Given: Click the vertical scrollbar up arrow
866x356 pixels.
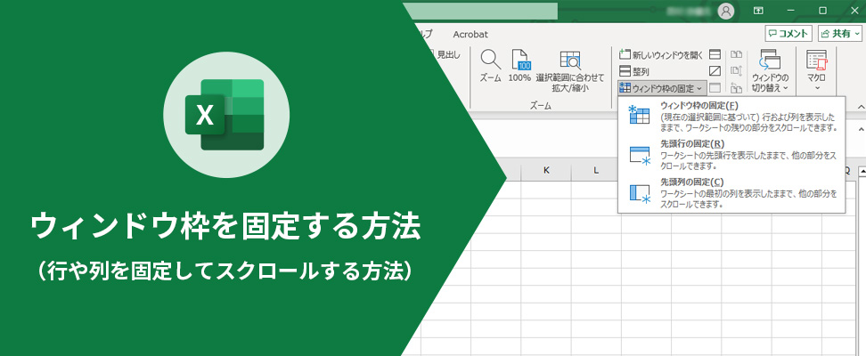Looking at the screenshot, I should [862, 172].
